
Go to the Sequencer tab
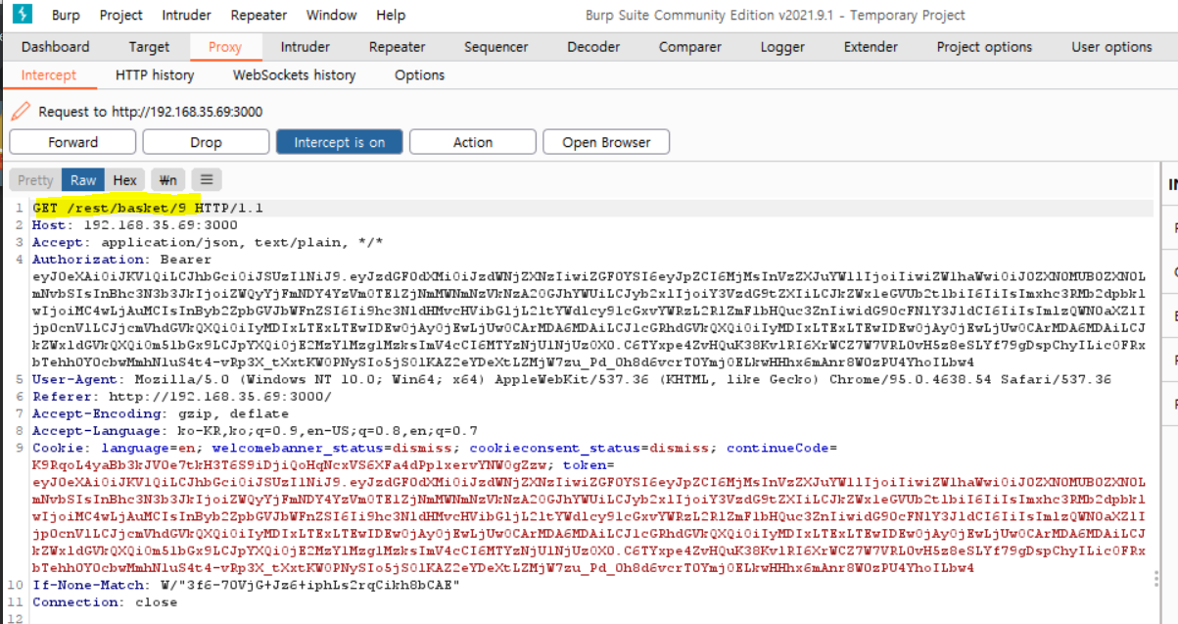496,47
